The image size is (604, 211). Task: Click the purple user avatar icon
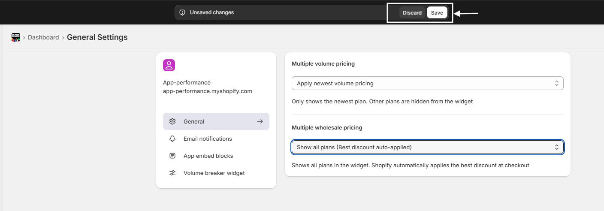point(169,65)
